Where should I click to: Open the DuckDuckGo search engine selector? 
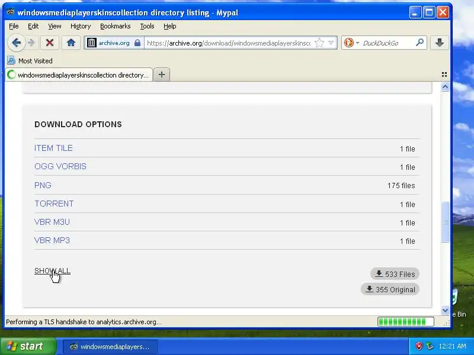click(351, 43)
